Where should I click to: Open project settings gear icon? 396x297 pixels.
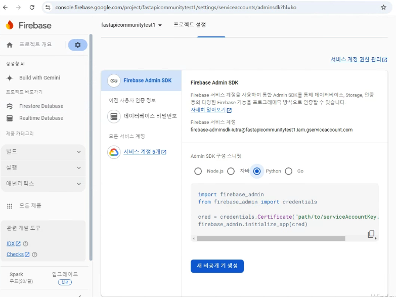coord(78,45)
